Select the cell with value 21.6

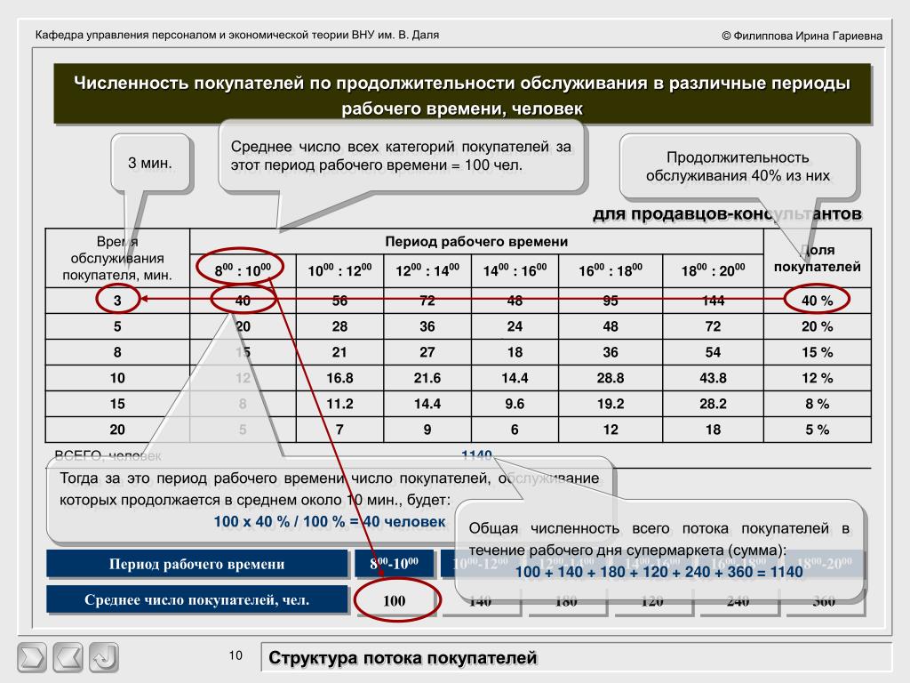click(427, 378)
